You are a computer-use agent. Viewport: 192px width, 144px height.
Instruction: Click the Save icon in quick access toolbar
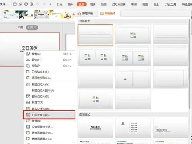(x=15, y=4)
